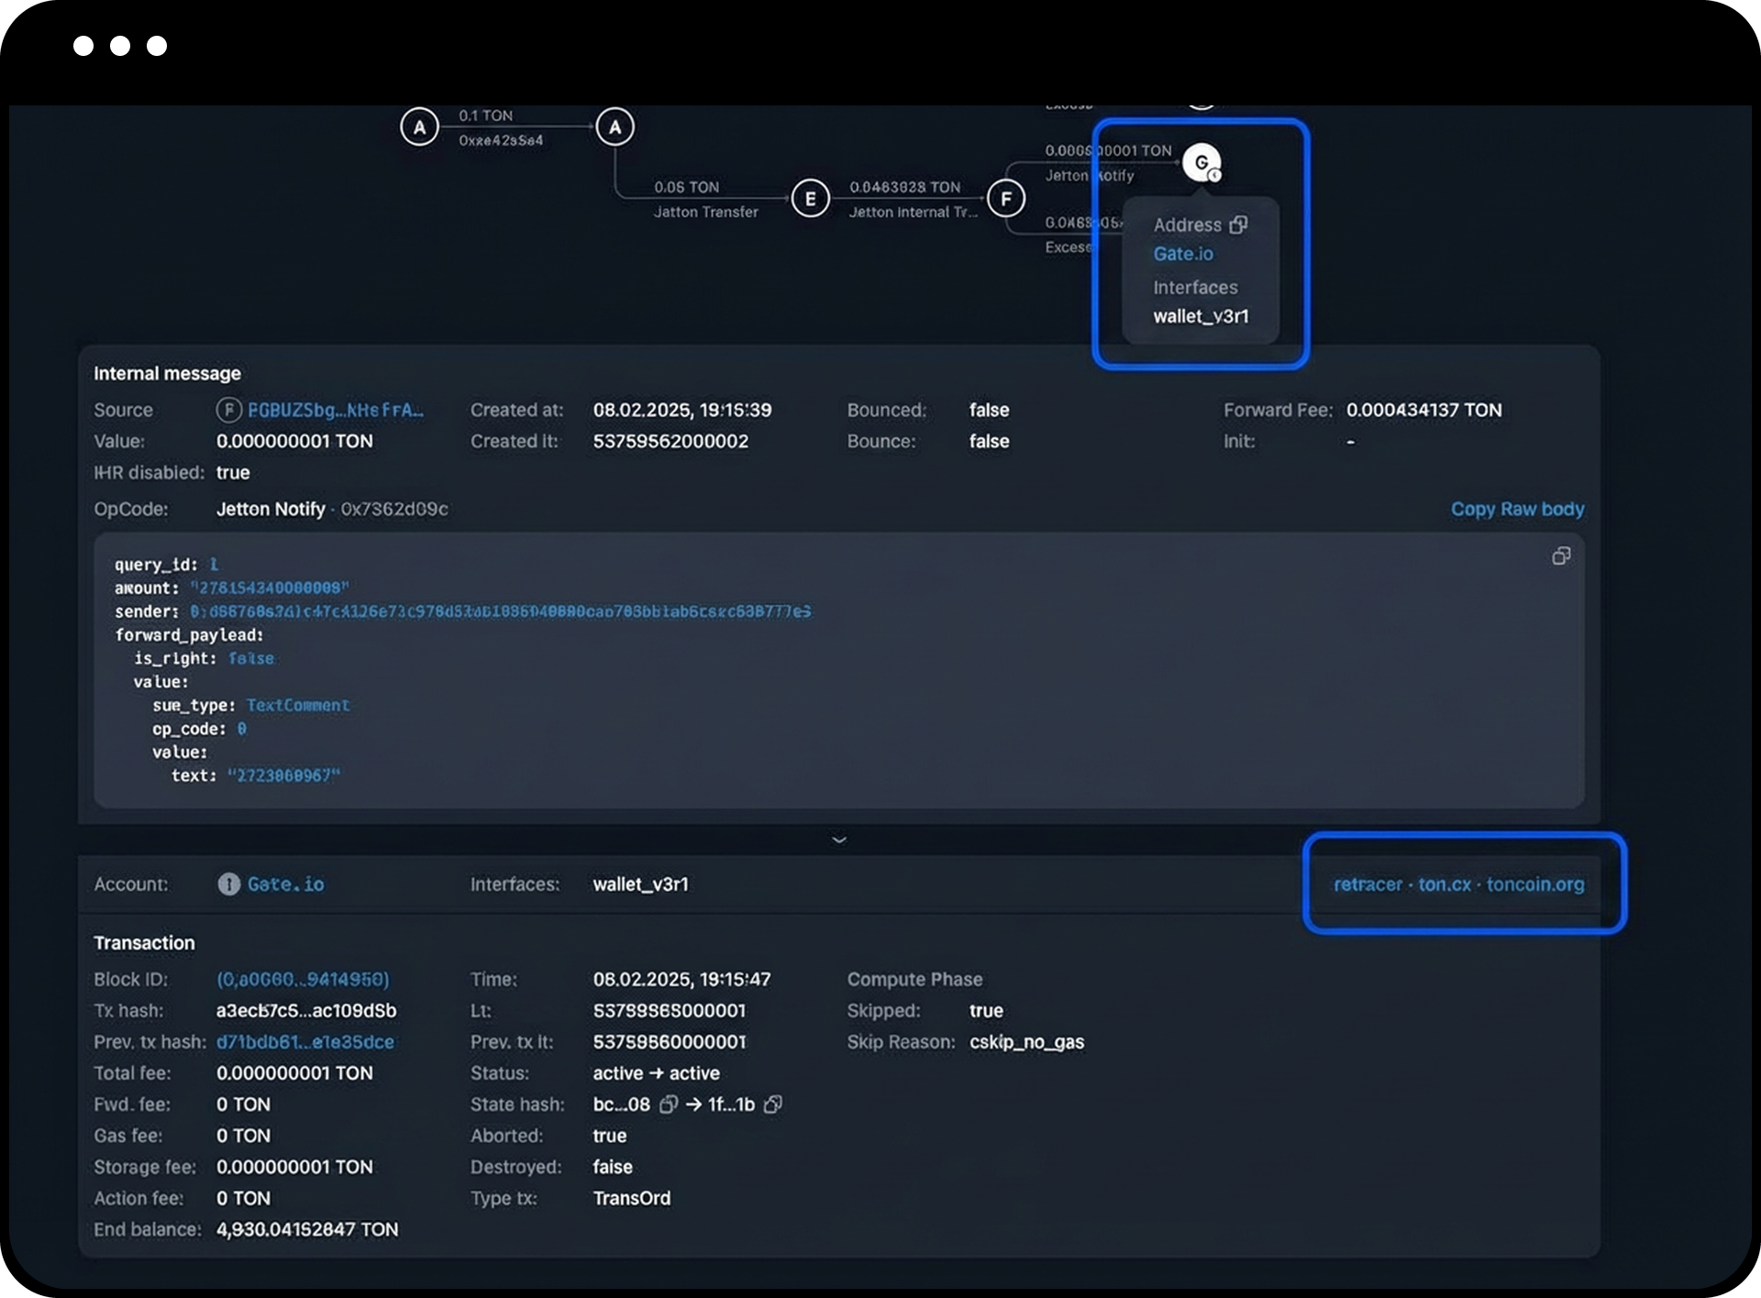Open the source address EGBUZSbg link

(336, 410)
